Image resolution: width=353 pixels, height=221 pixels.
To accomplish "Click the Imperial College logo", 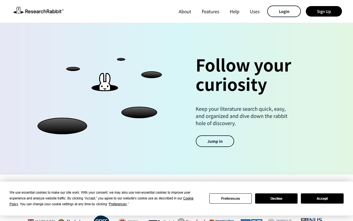I will pos(222,220).
